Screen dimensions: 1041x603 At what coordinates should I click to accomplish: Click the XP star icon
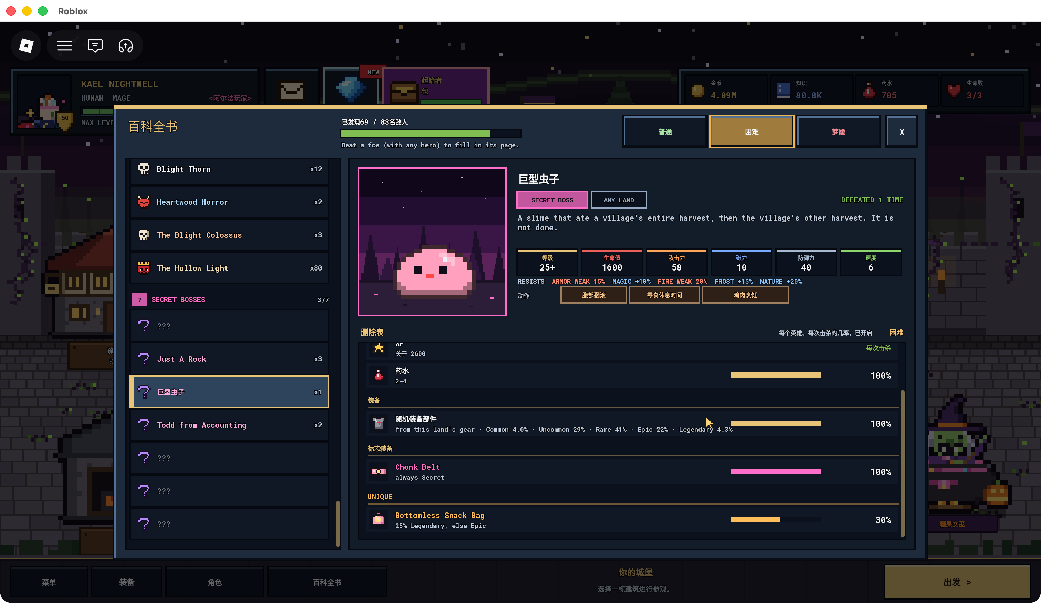pos(378,348)
